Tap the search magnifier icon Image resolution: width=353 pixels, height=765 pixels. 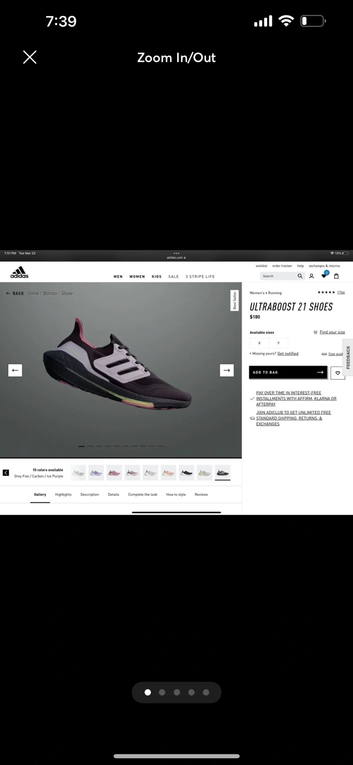pos(300,276)
